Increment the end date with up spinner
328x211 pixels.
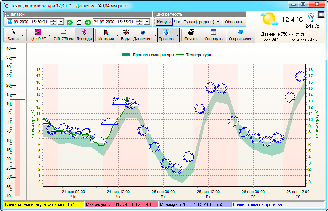point(140,20)
